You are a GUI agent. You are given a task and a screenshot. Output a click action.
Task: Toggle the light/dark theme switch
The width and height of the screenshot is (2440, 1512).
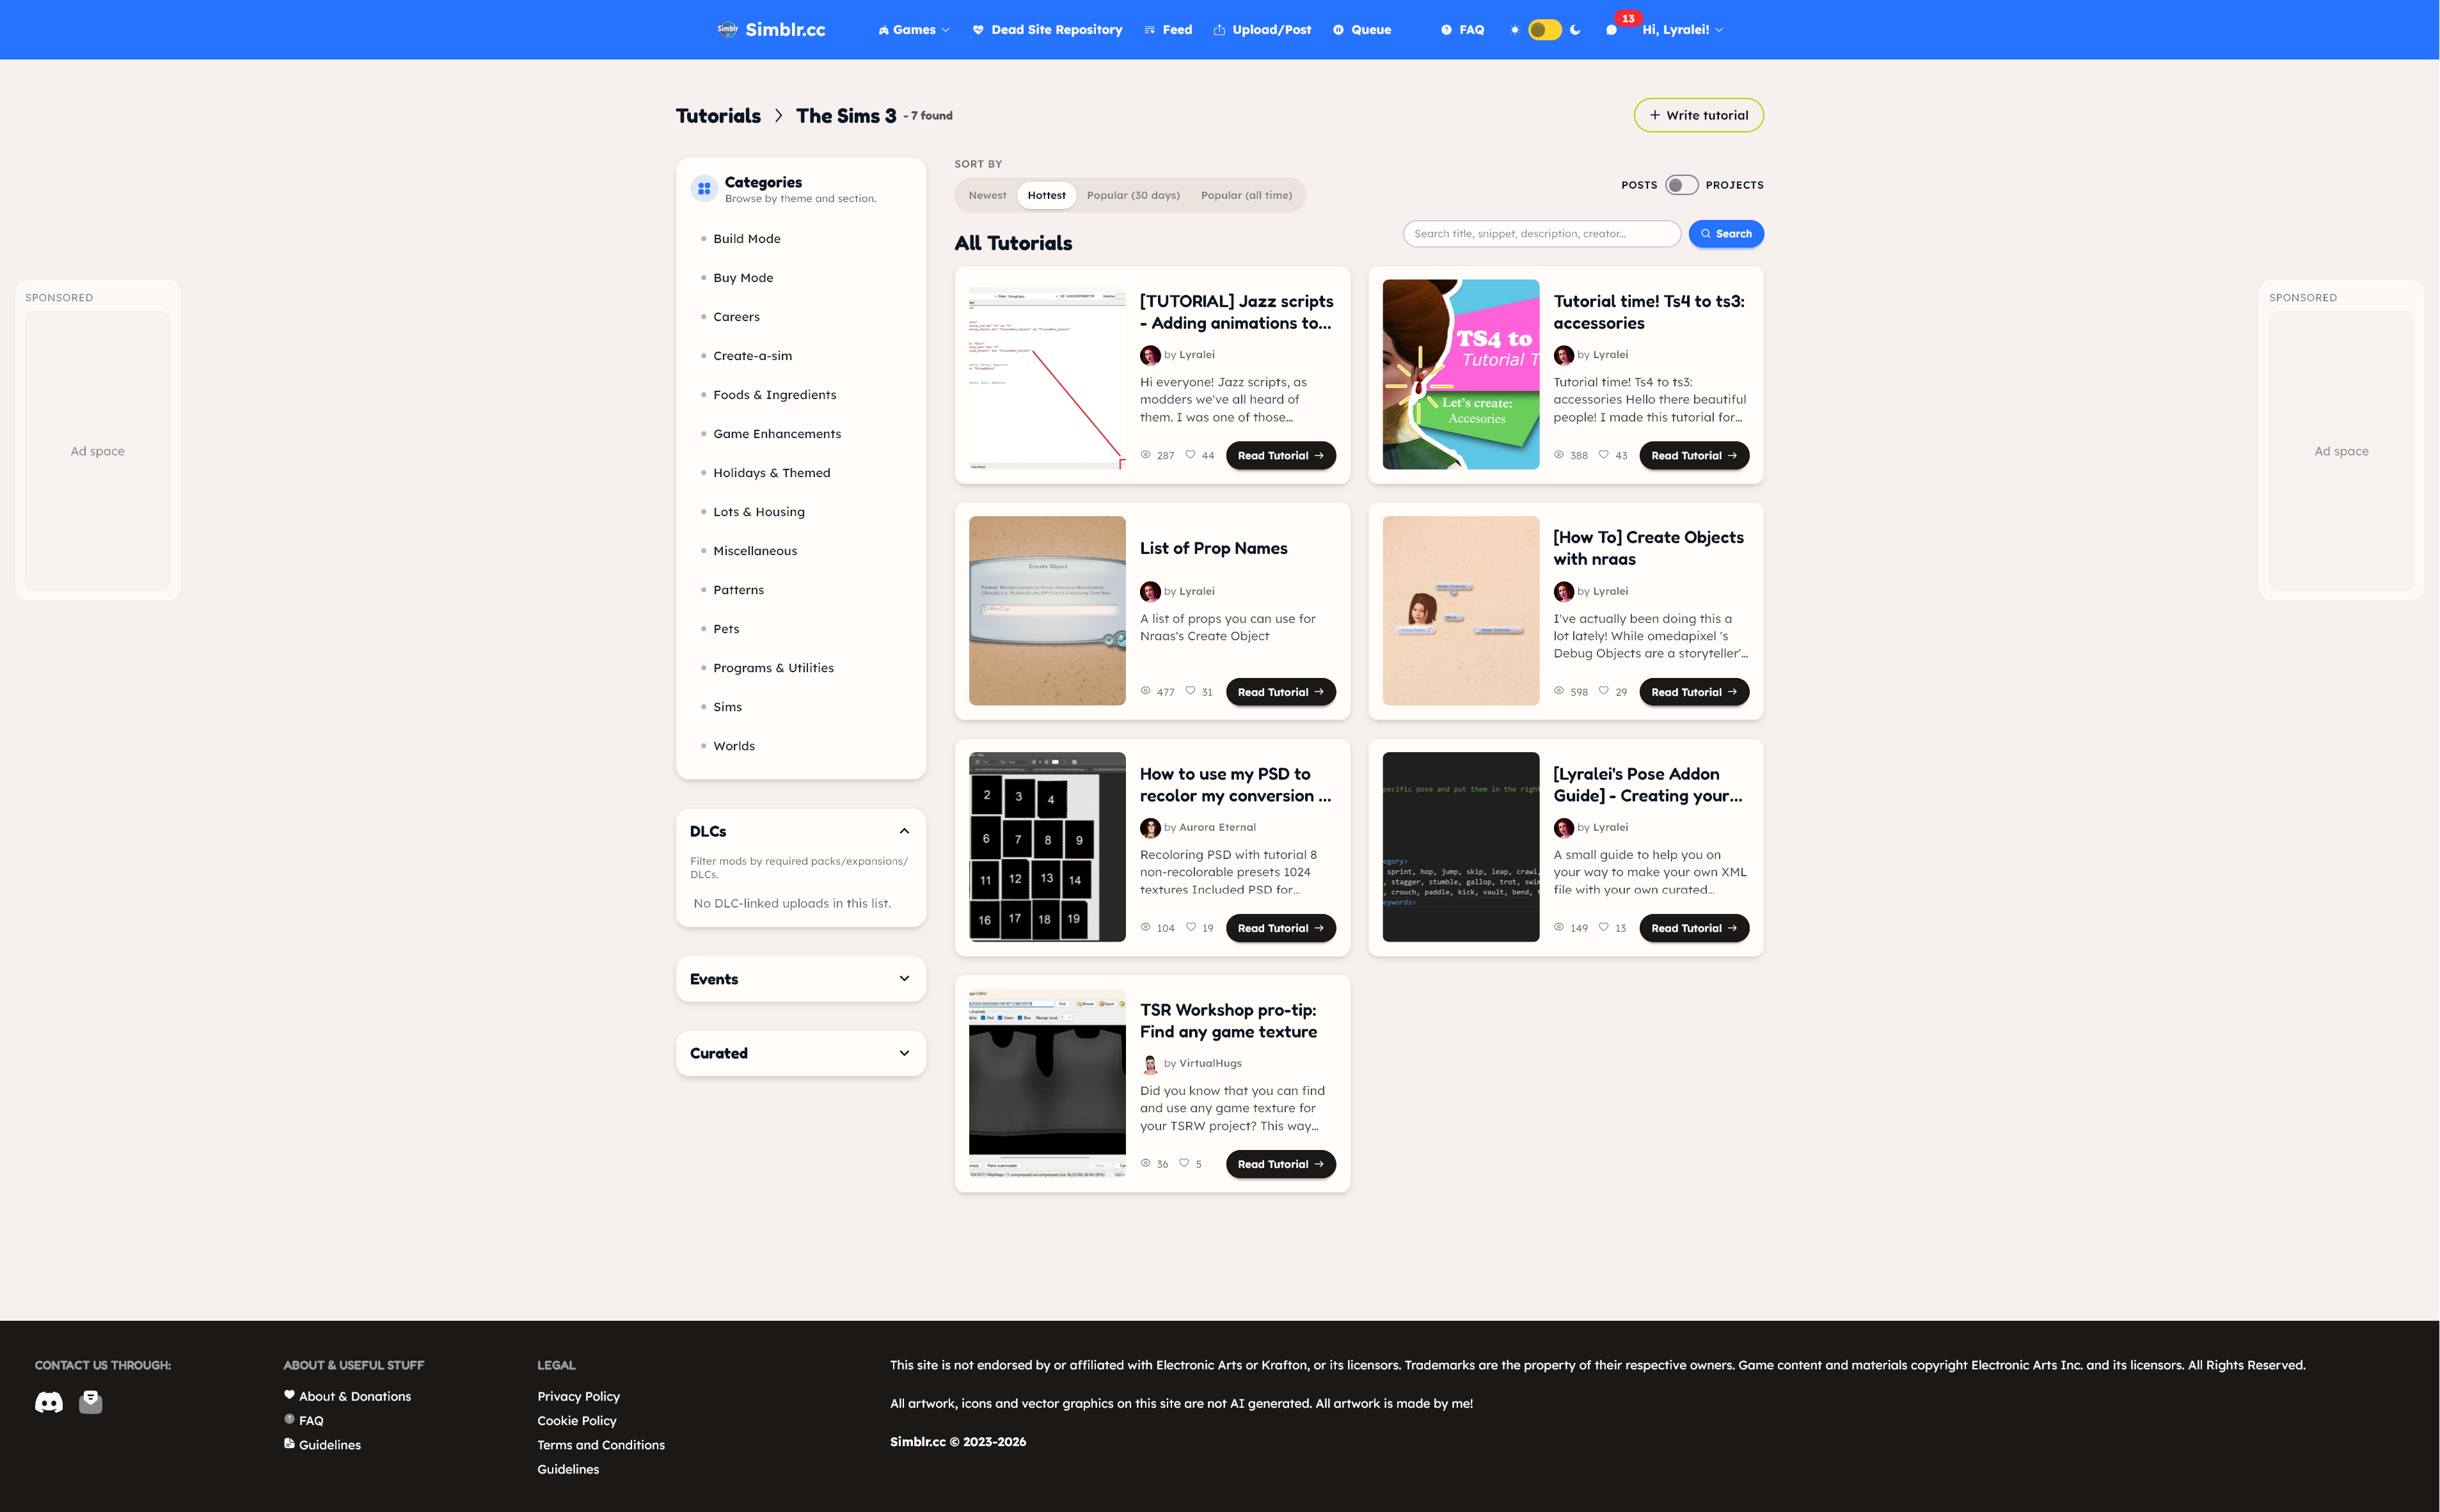point(1545,30)
